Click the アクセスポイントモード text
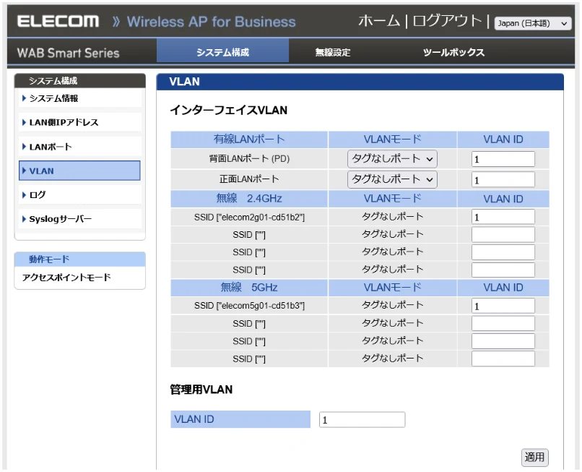The image size is (582, 472). pos(66,278)
